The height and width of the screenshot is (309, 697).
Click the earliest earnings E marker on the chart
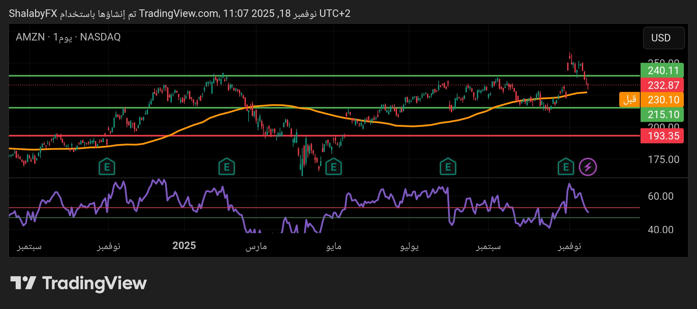(107, 167)
